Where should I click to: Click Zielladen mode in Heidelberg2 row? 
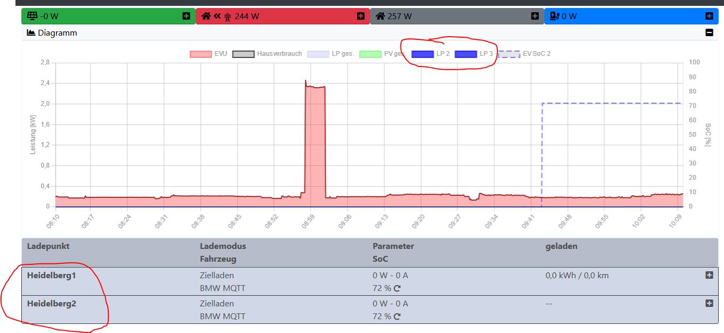tap(217, 303)
